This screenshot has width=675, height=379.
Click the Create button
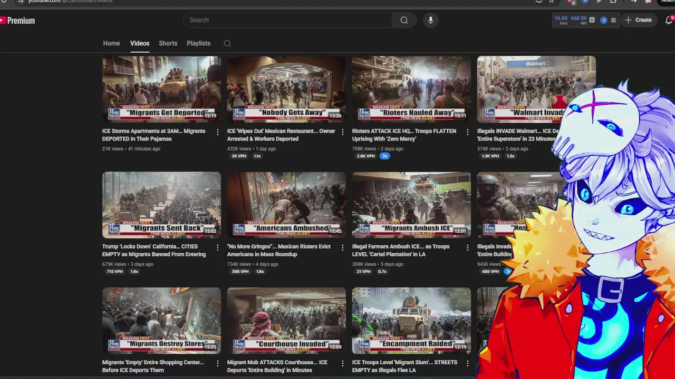tap(638, 20)
